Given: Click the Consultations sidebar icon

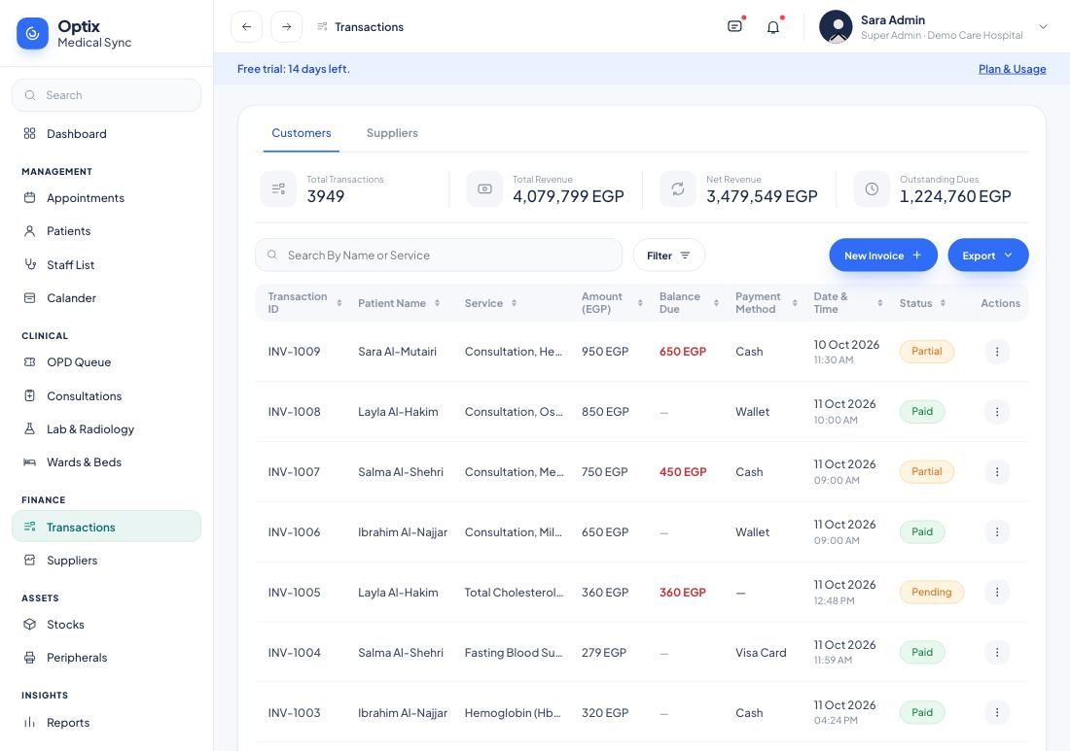Looking at the screenshot, I should click(29, 395).
